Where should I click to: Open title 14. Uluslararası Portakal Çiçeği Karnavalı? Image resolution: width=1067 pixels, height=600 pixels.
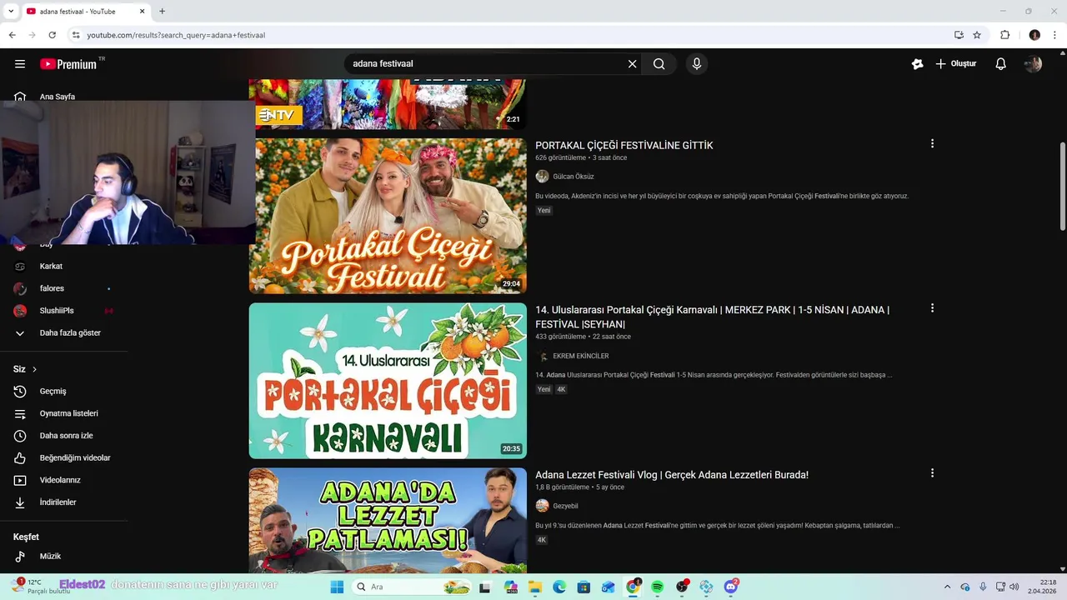(x=712, y=317)
